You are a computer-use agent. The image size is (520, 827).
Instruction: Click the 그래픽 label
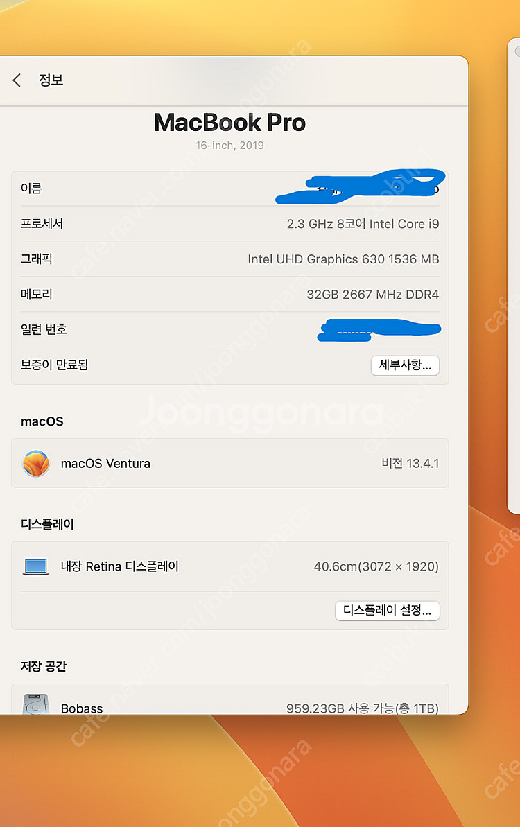click(x=36, y=259)
